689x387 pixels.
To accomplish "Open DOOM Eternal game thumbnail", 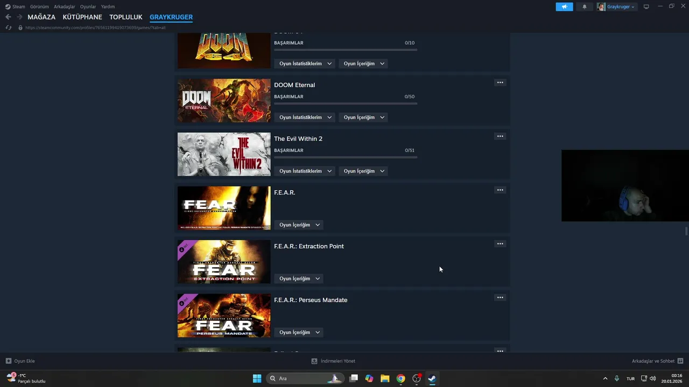I will pyautogui.click(x=224, y=101).
